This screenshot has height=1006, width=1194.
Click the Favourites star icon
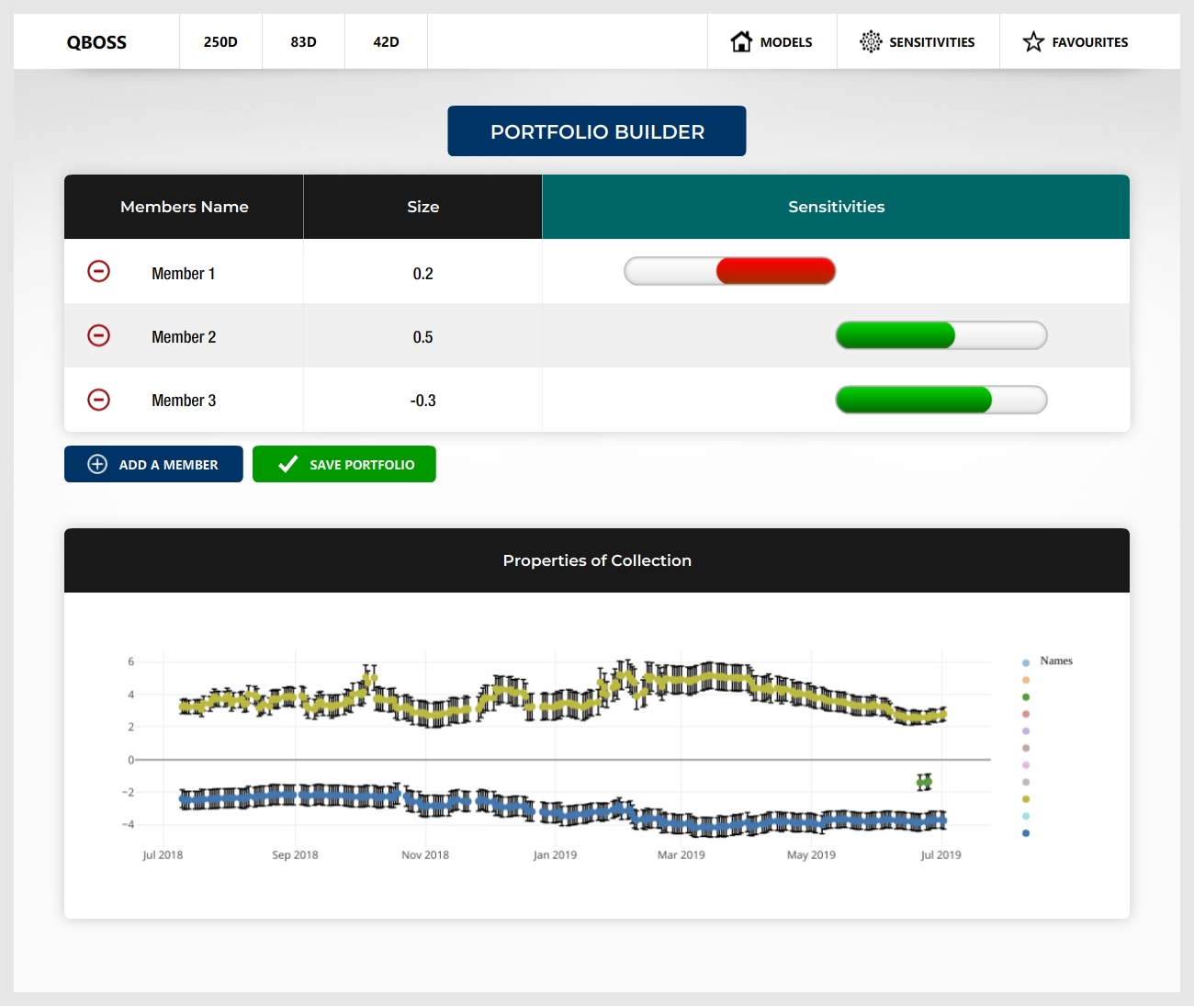coord(1033,41)
